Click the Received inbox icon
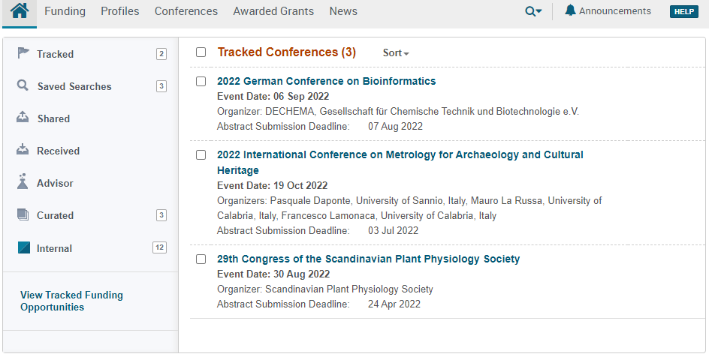The width and height of the screenshot is (709, 357). tap(23, 150)
